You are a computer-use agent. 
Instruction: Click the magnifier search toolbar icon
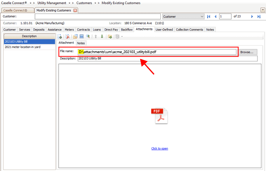point(88,36)
